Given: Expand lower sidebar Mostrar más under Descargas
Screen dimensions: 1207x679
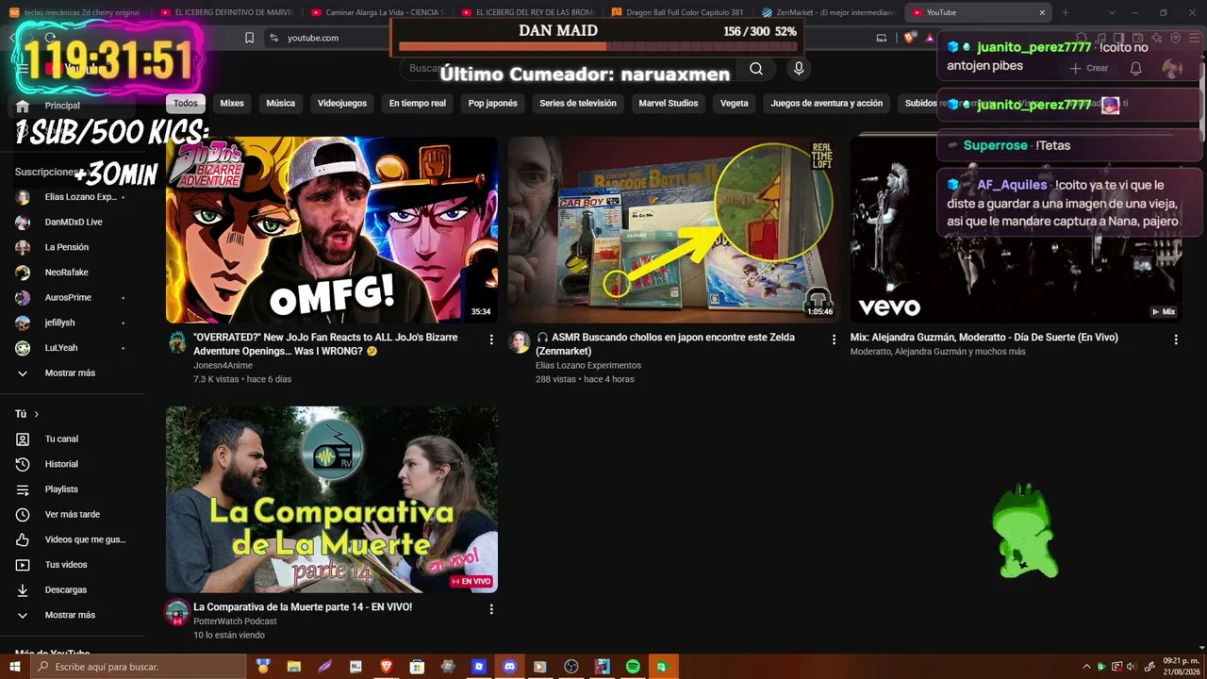Looking at the screenshot, I should click(74, 615).
